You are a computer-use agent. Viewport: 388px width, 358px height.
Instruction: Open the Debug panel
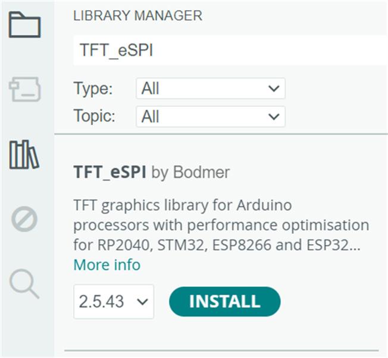click(24, 220)
